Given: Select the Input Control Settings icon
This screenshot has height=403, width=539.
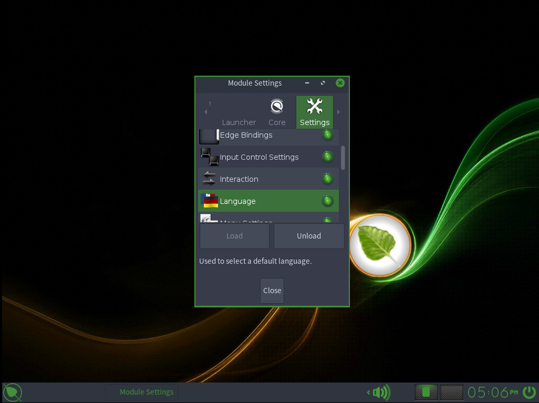Looking at the screenshot, I should [x=209, y=157].
